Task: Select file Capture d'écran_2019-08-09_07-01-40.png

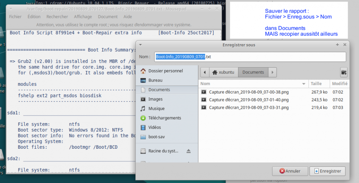Action: point(249,100)
